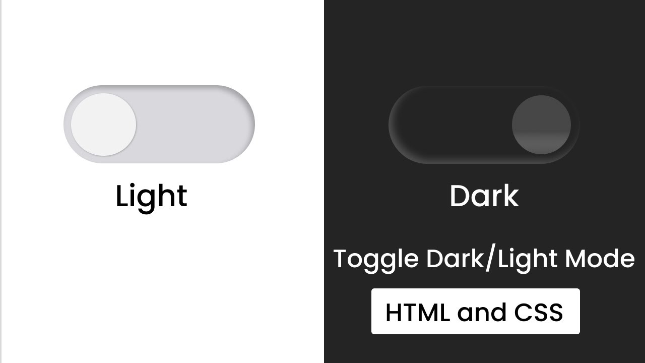Image resolution: width=645 pixels, height=363 pixels.
Task: Click the gray vertical strip at the left edge
Action: pos(1,181)
